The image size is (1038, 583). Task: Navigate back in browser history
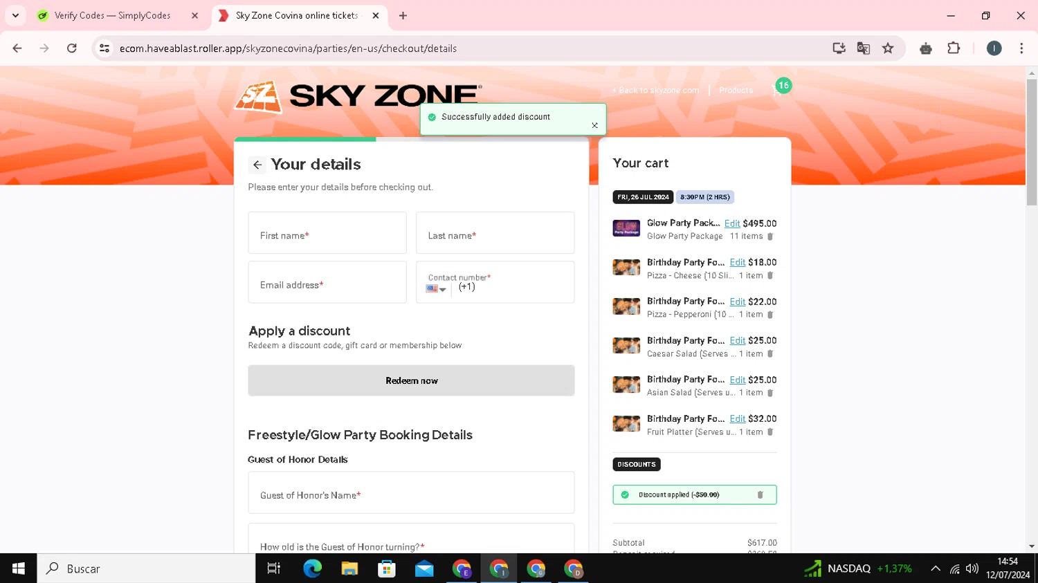tap(17, 48)
